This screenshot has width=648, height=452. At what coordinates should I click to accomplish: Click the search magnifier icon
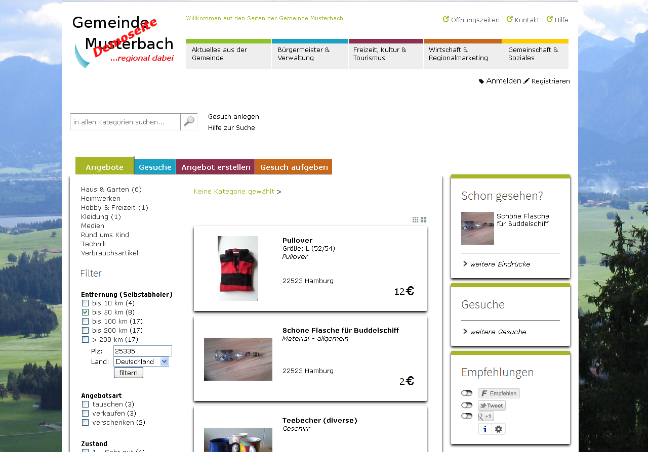(x=189, y=121)
